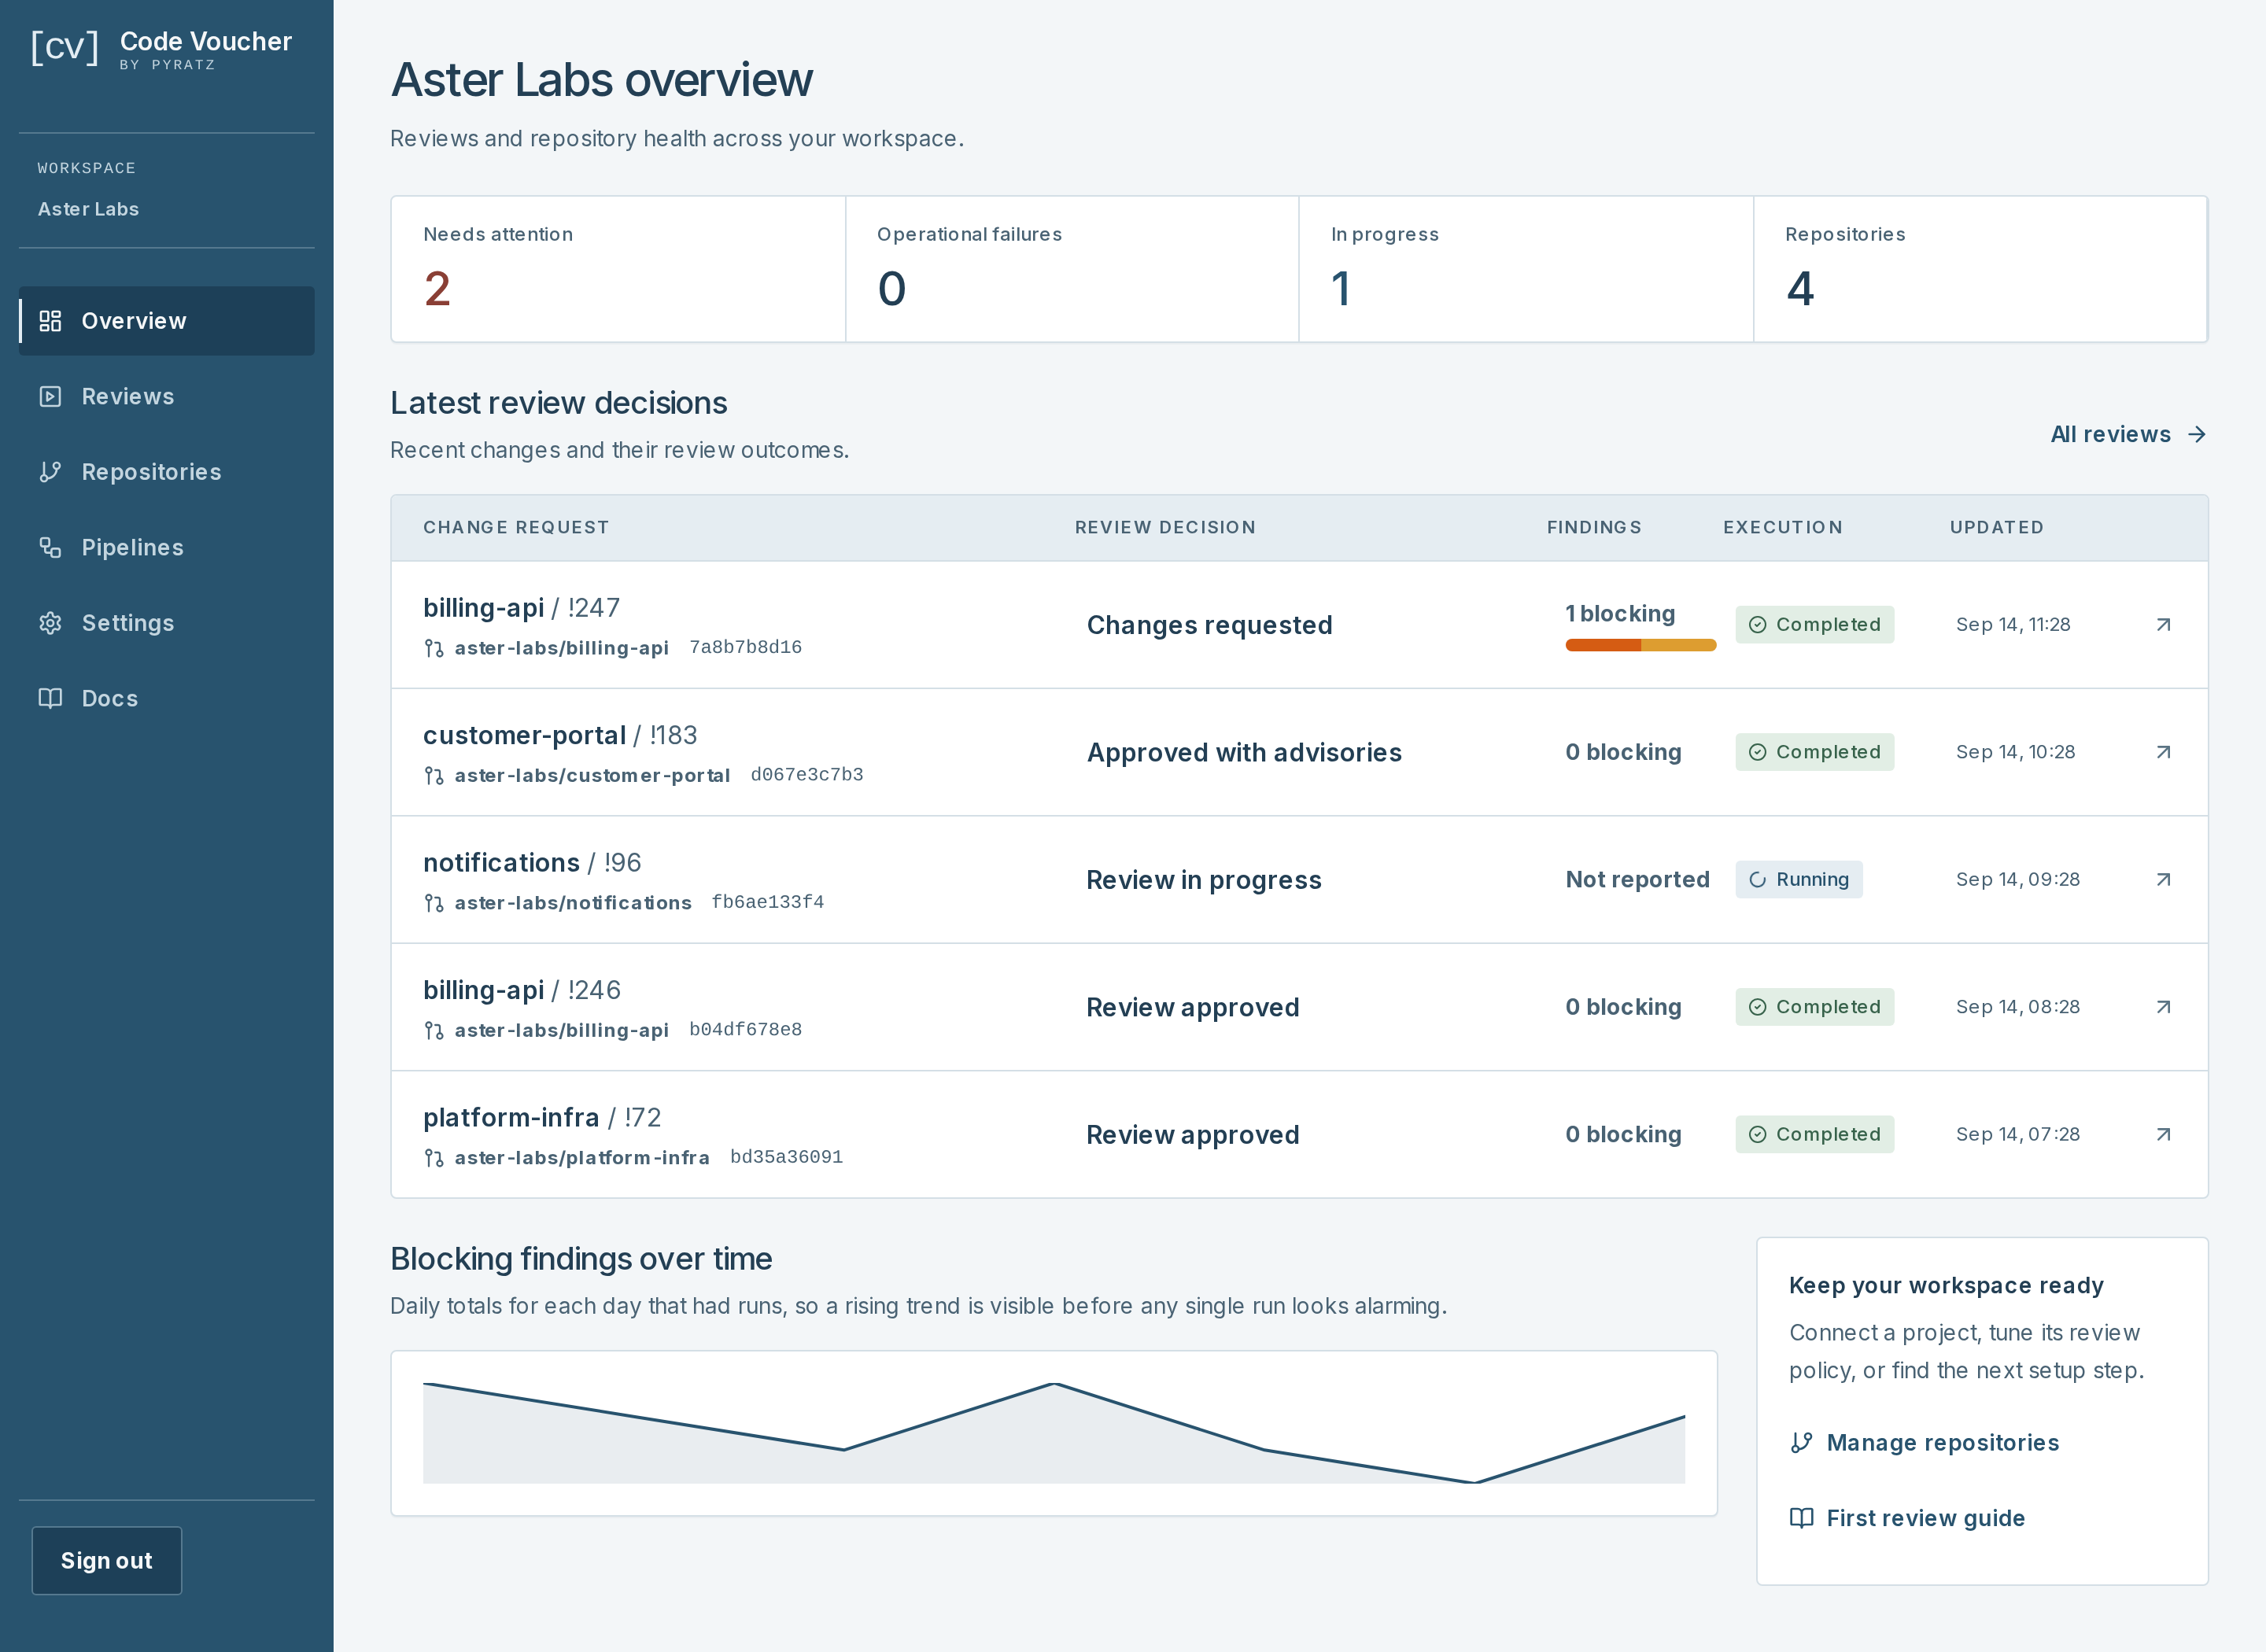Image resolution: width=2266 pixels, height=1652 pixels.
Task: Click the book icon beside First review guide
Action: (1801, 1518)
